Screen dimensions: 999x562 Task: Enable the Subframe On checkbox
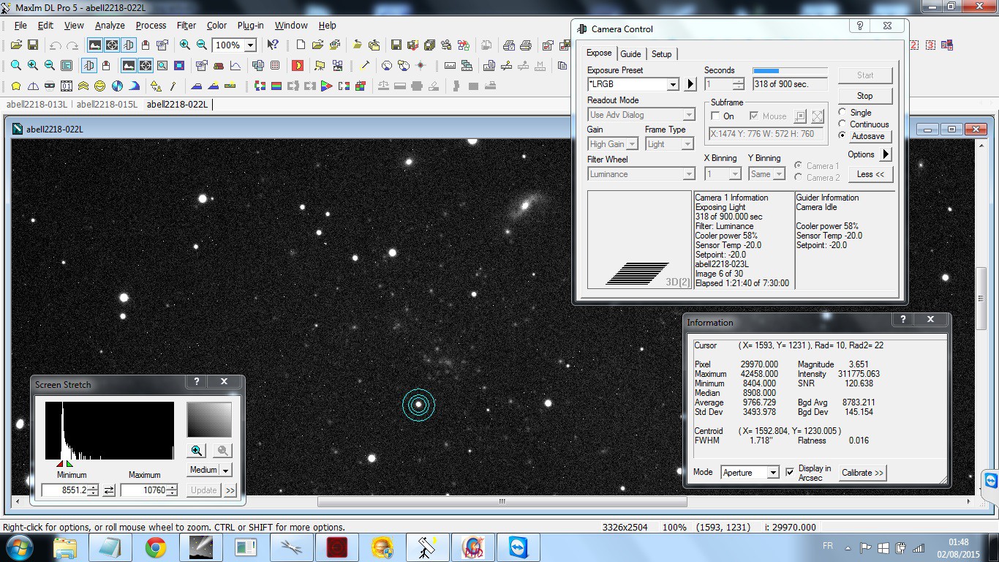click(716, 116)
